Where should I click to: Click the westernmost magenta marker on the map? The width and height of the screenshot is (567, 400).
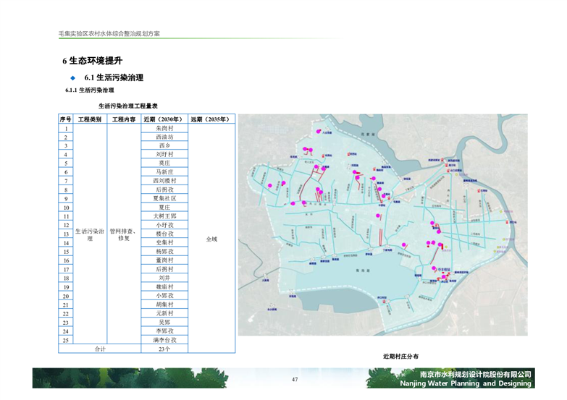[x=269, y=186]
